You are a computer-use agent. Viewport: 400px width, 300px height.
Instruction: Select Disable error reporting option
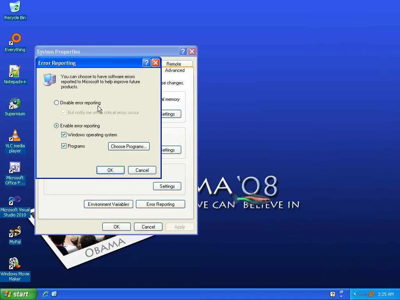[78, 103]
